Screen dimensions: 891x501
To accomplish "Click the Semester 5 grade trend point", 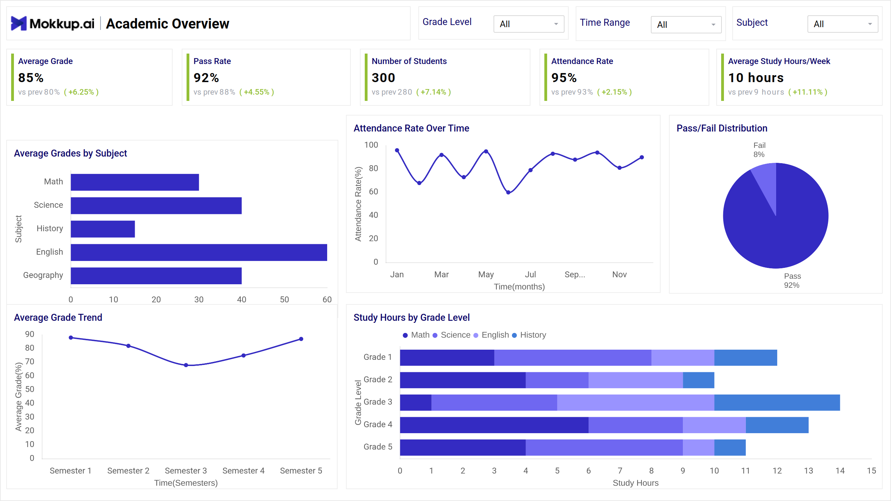I will click(301, 339).
